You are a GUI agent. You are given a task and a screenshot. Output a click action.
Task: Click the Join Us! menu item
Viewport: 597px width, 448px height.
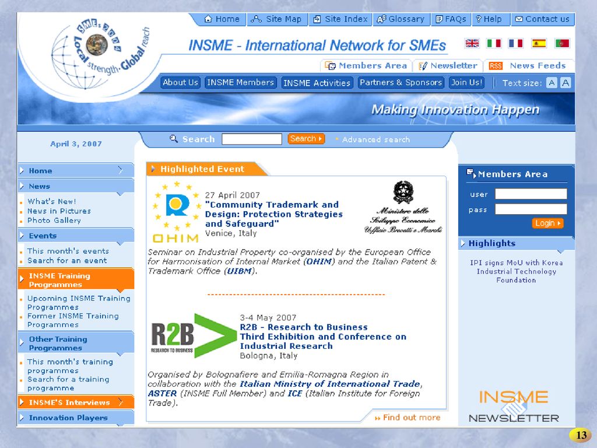(x=466, y=83)
